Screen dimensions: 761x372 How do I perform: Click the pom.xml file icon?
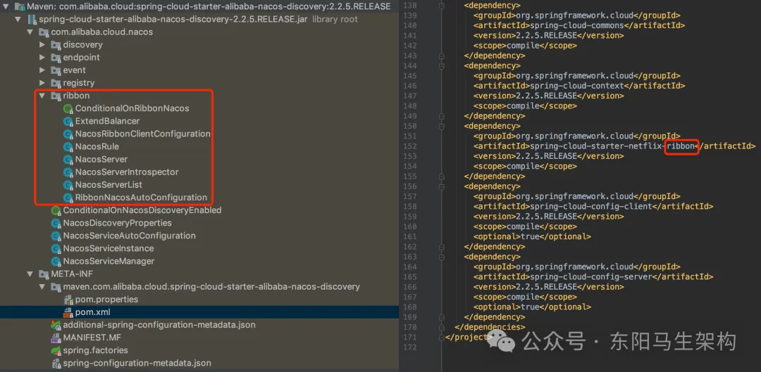[68, 312]
